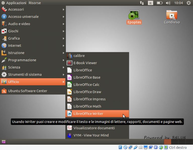193x150 pixels.
Task: Click the Visualizzatore documenti icon
Action: click(x=69, y=128)
